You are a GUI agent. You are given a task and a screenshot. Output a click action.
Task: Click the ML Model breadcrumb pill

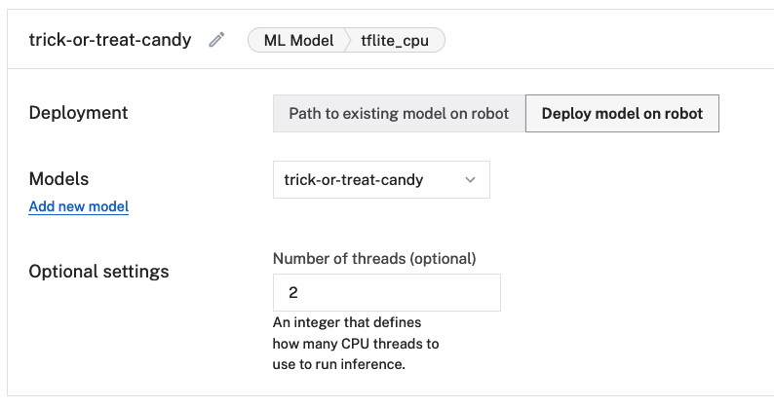tap(296, 40)
